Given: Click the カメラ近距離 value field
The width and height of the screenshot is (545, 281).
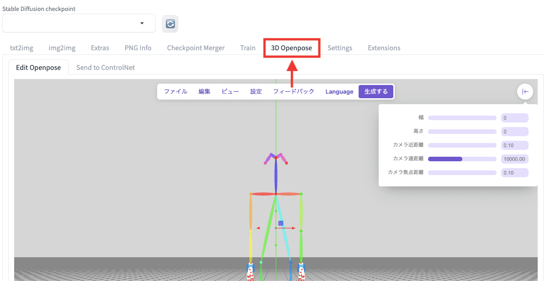Looking at the screenshot, I should [x=515, y=145].
